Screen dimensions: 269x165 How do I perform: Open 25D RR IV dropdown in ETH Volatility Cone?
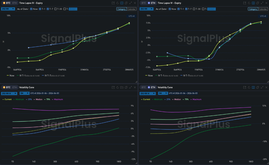pos(147,93)
